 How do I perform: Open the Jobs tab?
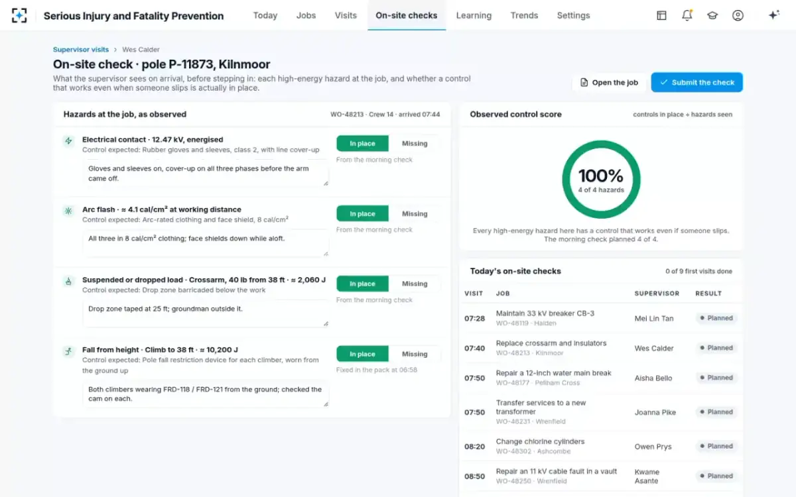click(306, 15)
